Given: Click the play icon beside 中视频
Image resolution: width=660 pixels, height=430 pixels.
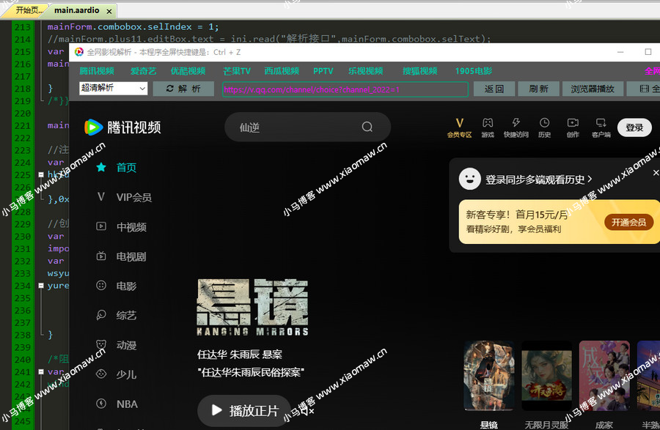Looking at the screenshot, I should point(101,226).
